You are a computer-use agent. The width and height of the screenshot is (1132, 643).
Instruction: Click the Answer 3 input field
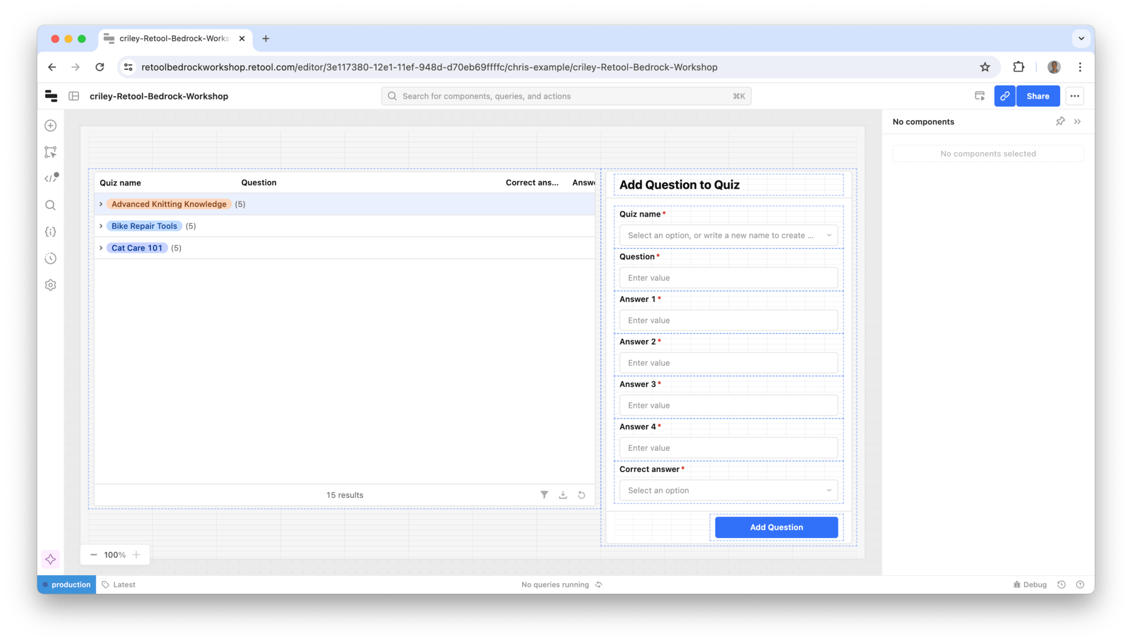click(x=728, y=405)
